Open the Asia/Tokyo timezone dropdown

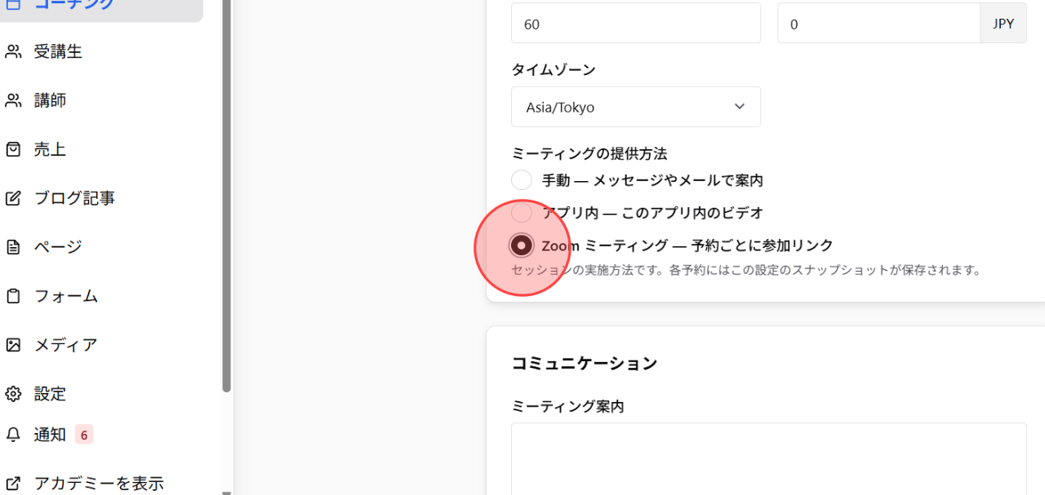tap(636, 107)
